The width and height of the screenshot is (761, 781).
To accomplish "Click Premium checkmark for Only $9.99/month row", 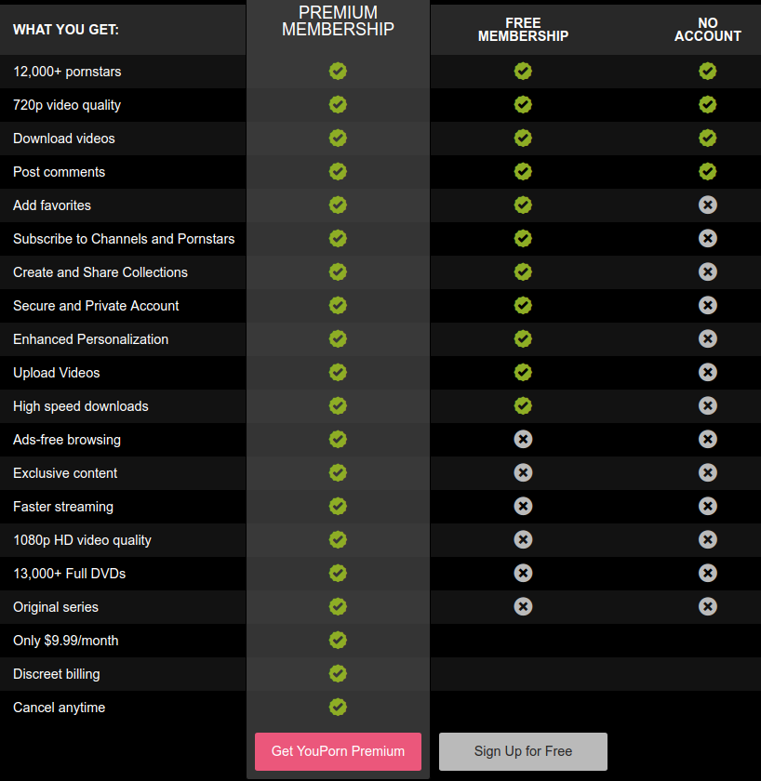I will coord(338,640).
